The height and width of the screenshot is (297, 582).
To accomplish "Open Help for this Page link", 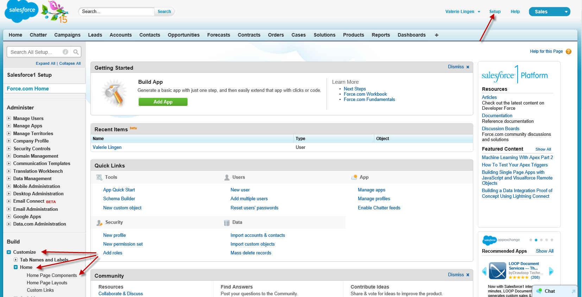I will (x=546, y=51).
